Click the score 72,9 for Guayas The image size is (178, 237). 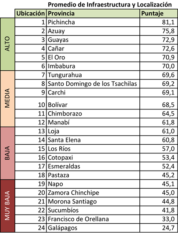click(x=159, y=40)
